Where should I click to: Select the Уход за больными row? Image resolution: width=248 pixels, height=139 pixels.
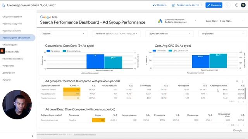142,94
